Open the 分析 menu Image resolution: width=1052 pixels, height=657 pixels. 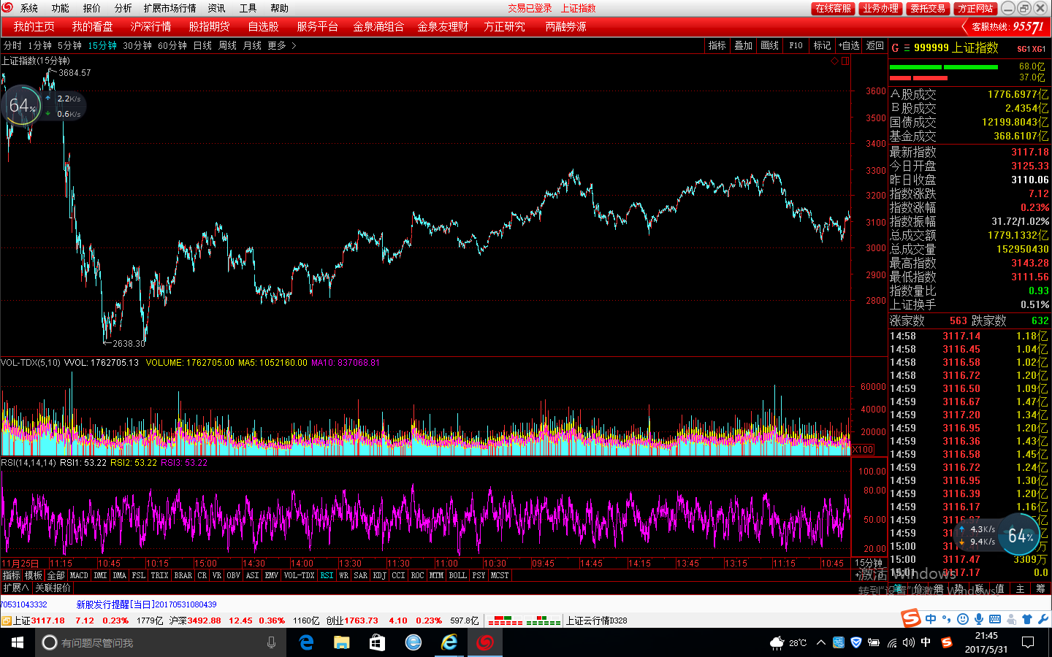123,8
